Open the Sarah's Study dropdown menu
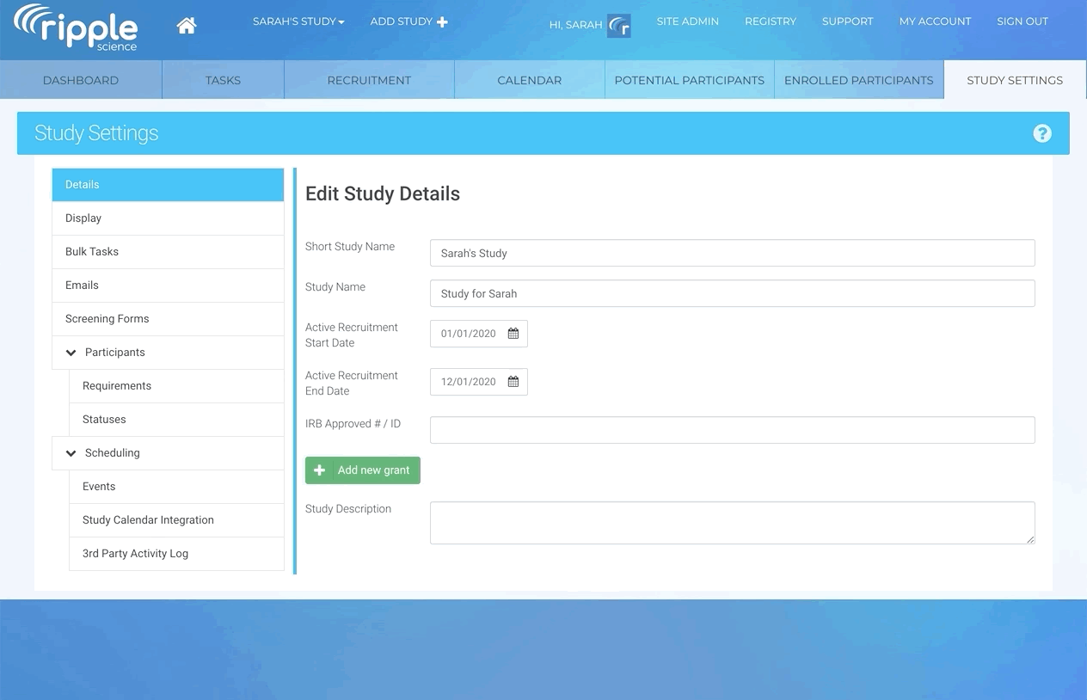The width and height of the screenshot is (1087, 700). click(x=298, y=21)
